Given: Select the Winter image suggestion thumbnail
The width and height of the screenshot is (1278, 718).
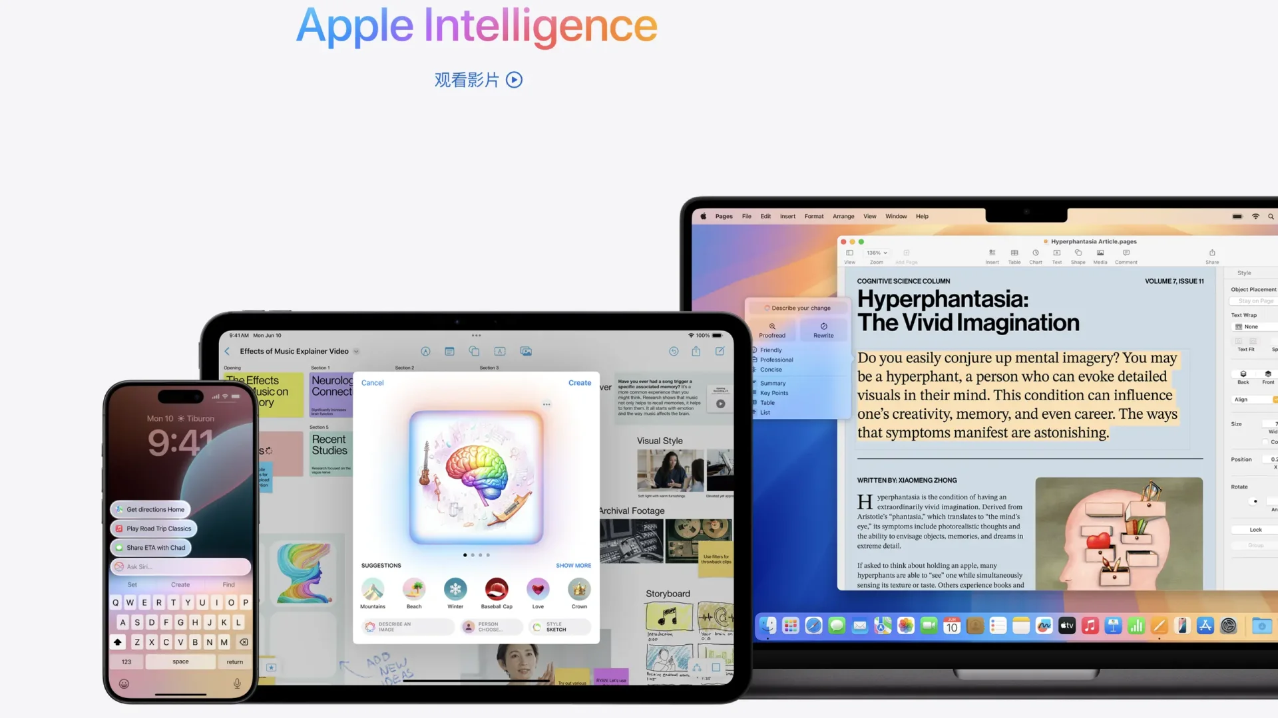Looking at the screenshot, I should pyautogui.click(x=455, y=589).
